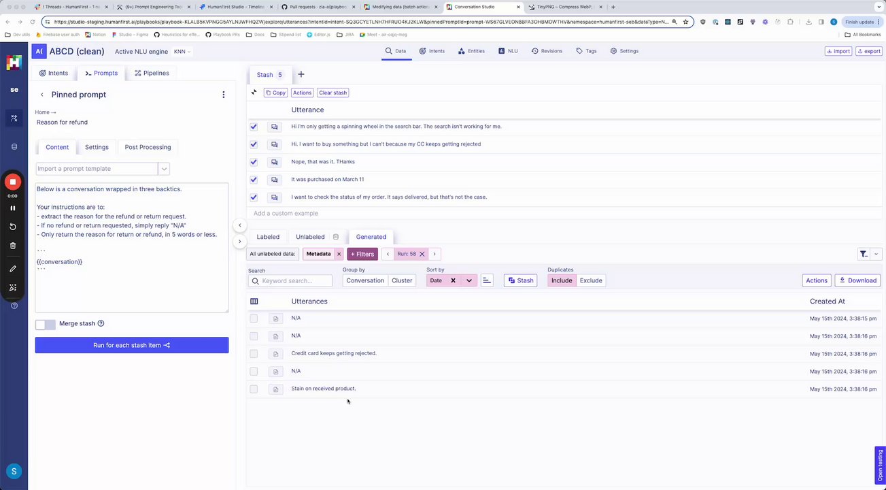Viewport: 886px width, 490px height.
Task: Open the help question mark in the sidebar
Action: (x=14, y=306)
